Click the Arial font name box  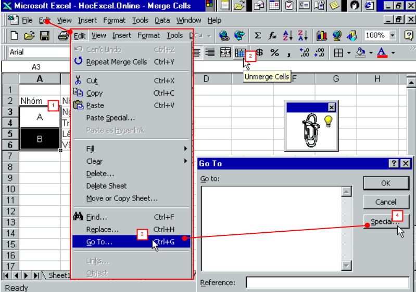39,52
